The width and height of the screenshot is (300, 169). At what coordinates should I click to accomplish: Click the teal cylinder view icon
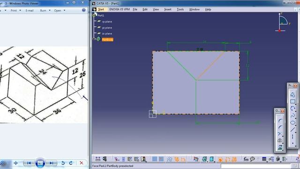point(211,159)
